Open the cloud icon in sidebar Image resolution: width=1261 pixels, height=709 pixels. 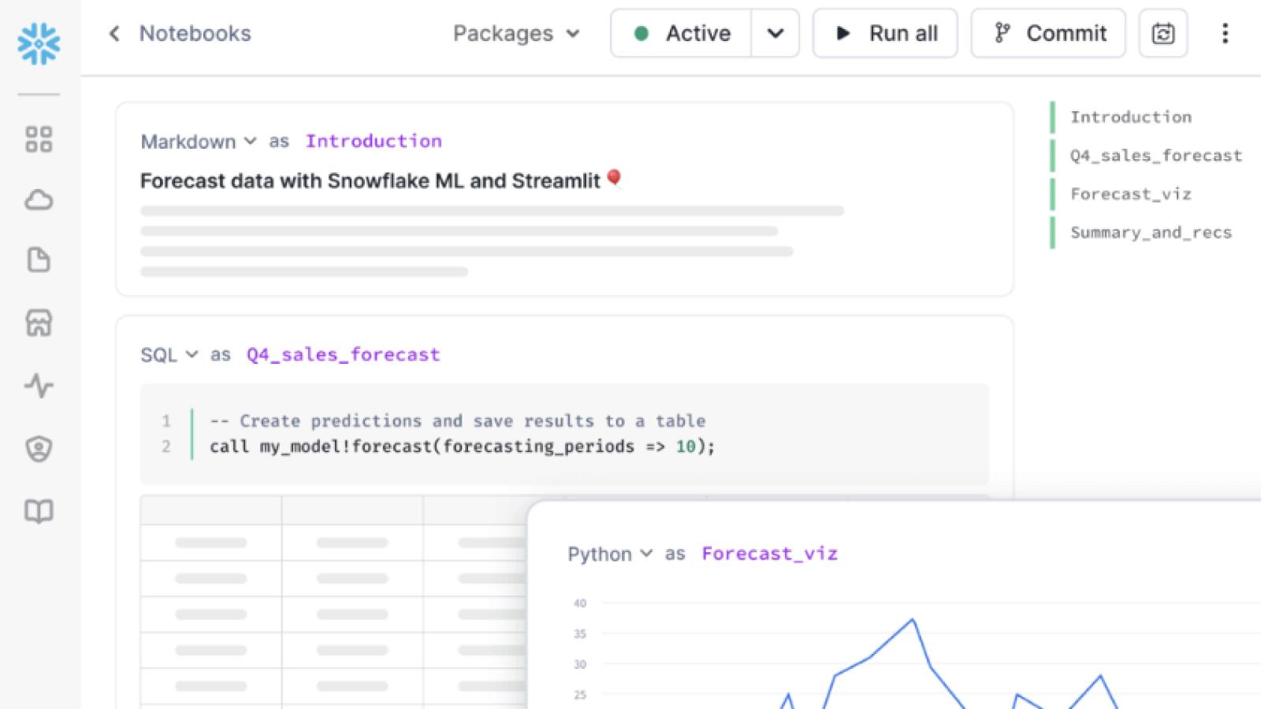(x=39, y=200)
